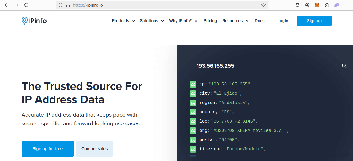Click the search magnifier icon

click(x=344, y=66)
